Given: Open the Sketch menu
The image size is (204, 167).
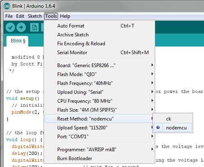Looking at the screenshot, I should pyautogui.click(x=35, y=16).
